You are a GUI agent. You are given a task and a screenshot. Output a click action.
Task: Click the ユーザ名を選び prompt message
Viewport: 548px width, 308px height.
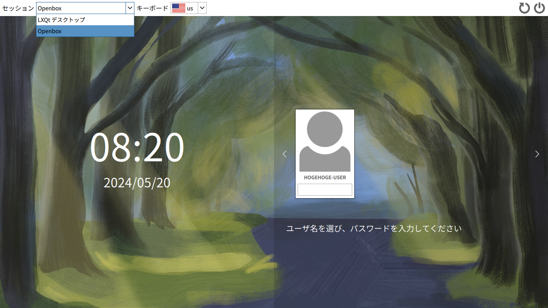(x=374, y=229)
